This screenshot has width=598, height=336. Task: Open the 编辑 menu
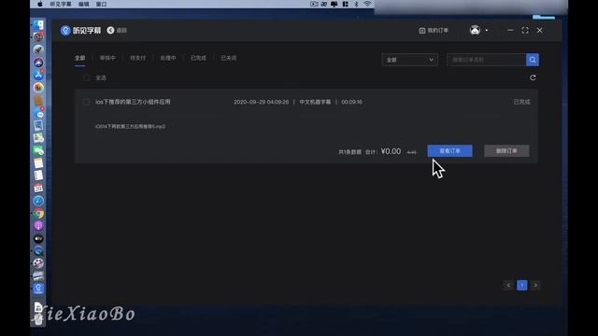click(83, 4)
